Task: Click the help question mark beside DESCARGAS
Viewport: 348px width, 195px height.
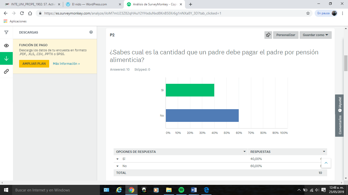Action: (x=91, y=32)
